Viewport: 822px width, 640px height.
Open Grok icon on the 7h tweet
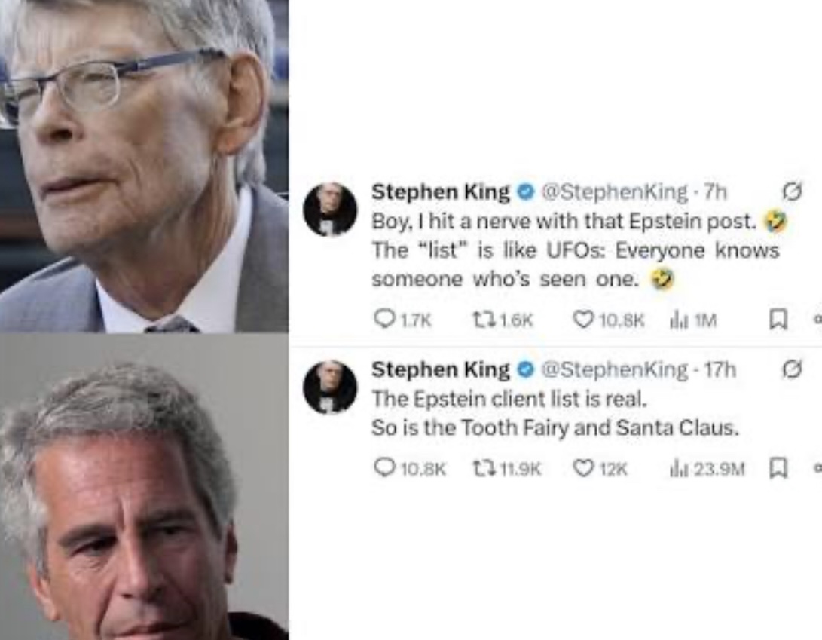point(792,194)
